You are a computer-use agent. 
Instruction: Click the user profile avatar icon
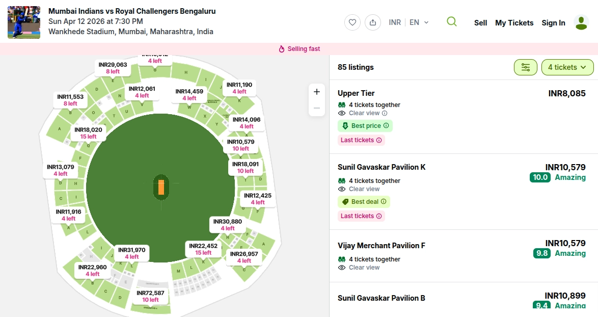(581, 22)
